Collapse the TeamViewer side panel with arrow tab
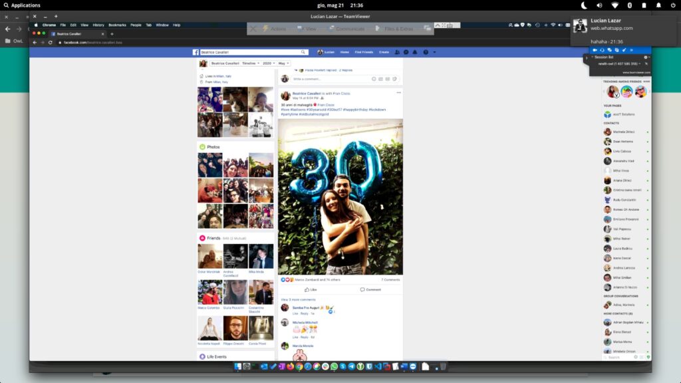Viewport: 681px width, 383px height. coord(586,58)
